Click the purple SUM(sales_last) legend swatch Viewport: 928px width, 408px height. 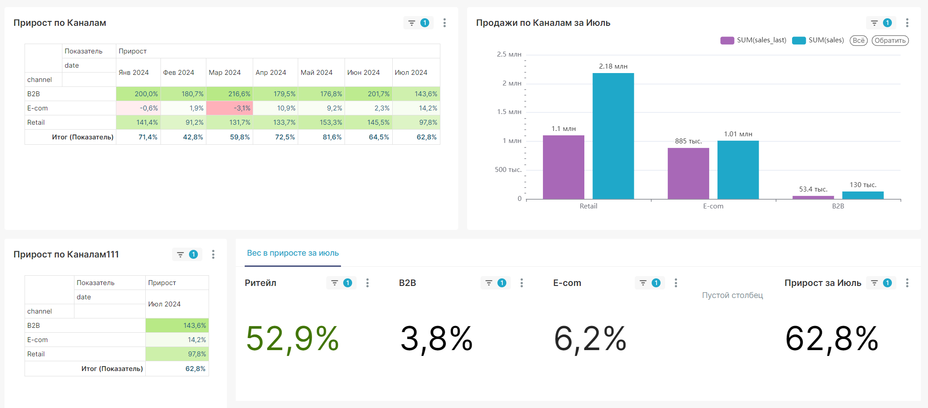point(727,41)
